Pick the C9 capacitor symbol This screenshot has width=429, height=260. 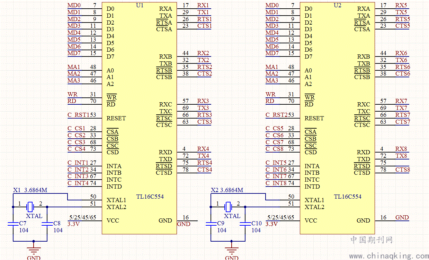211,224
